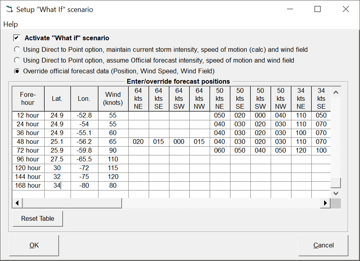This screenshot has height=261, width=360.
Task: Click the 64 kts NE column header
Action: 138,99
